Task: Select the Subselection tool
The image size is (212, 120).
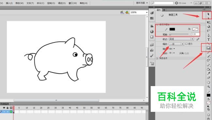Action: (208, 18)
